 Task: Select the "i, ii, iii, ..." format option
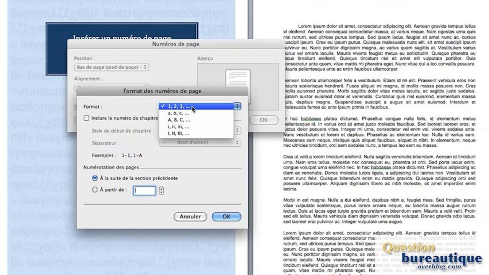click(x=196, y=127)
